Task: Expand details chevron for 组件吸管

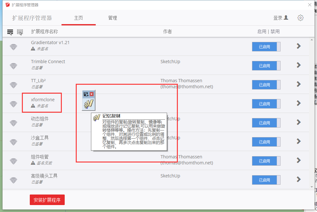Action: point(299,160)
